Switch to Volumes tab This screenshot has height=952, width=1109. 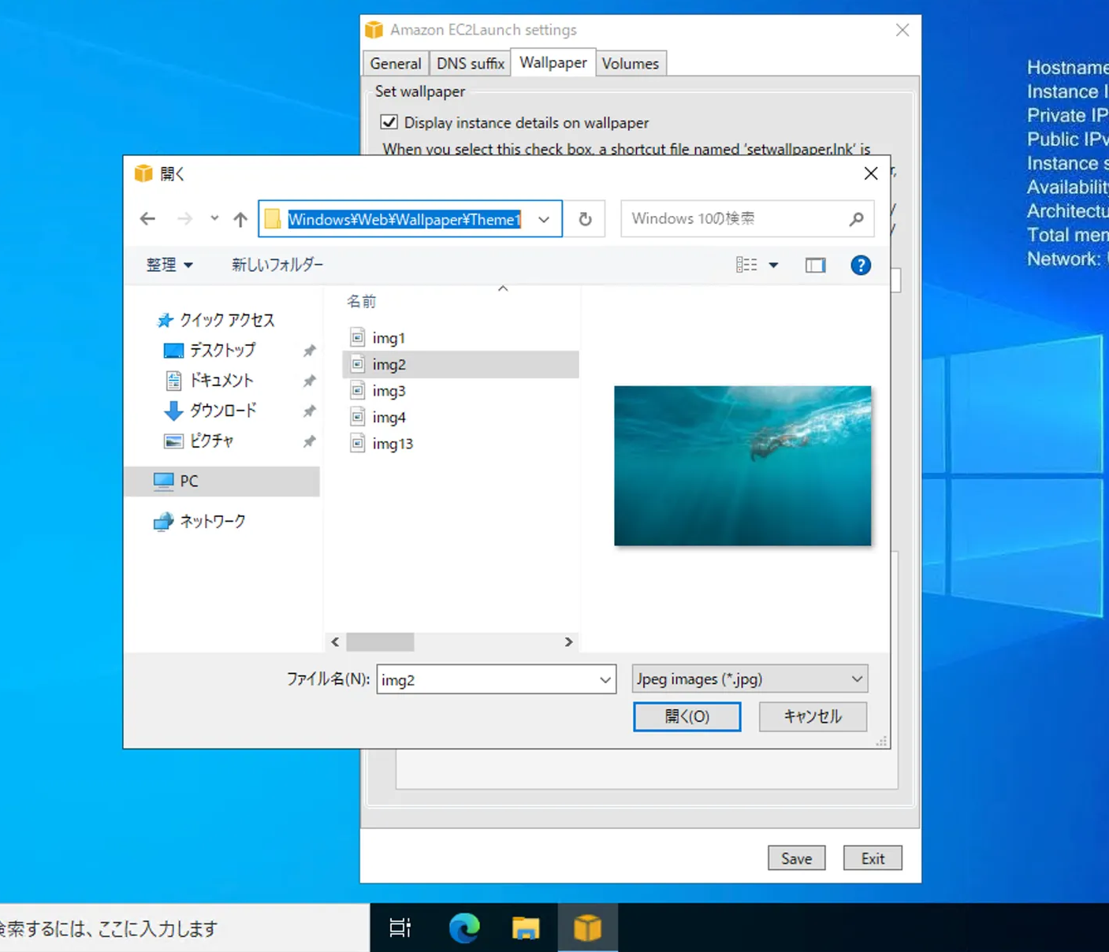630,64
